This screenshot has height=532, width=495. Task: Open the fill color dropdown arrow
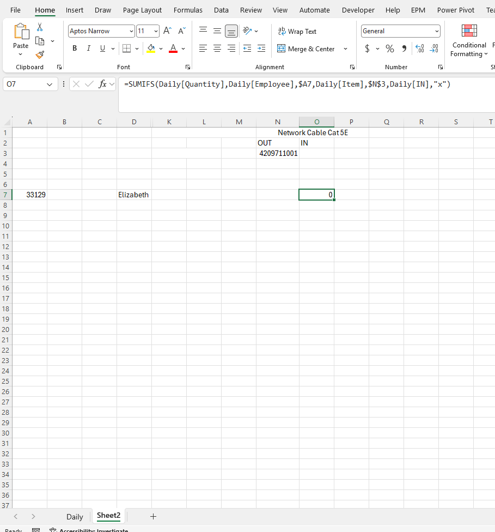pos(161,49)
